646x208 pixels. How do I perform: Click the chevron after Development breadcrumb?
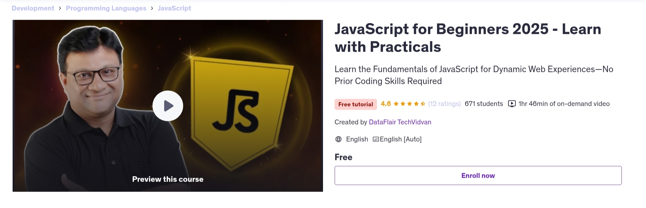[x=60, y=8]
